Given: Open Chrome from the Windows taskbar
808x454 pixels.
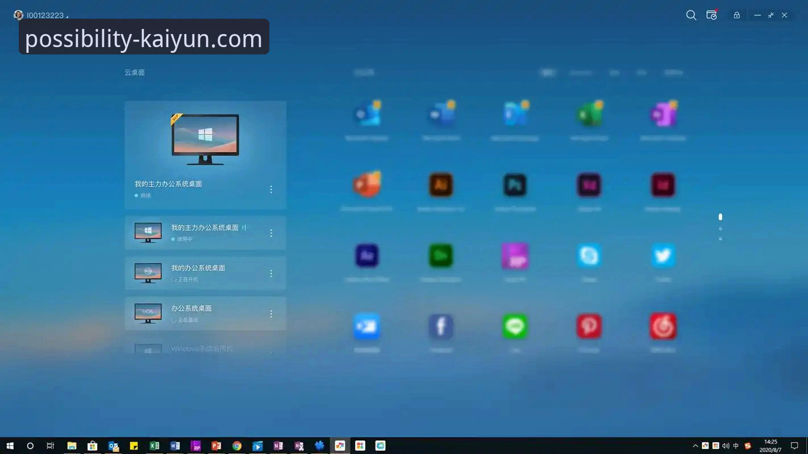Looking at the screenshot, I should [237, 446].
